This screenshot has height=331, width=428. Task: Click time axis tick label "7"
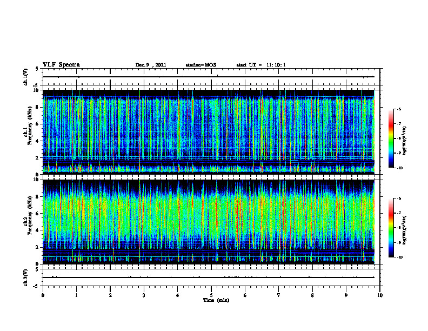pyautogui.click(x=279, y=295)
